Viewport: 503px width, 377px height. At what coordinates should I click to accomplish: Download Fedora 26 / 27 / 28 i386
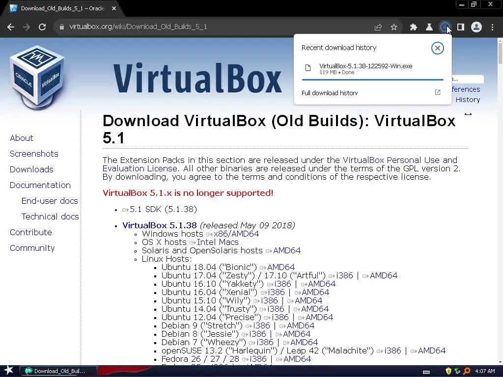click(258, 359)
